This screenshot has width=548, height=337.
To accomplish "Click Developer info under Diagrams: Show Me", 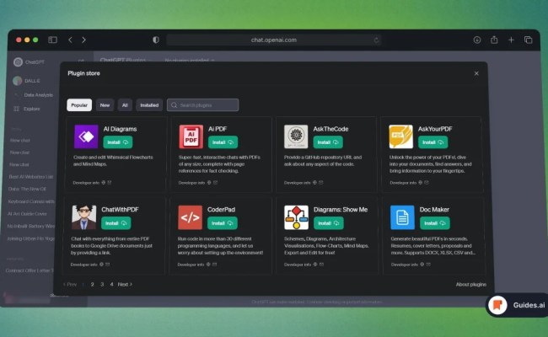I will pyautogui.click(x=298, y=265).
